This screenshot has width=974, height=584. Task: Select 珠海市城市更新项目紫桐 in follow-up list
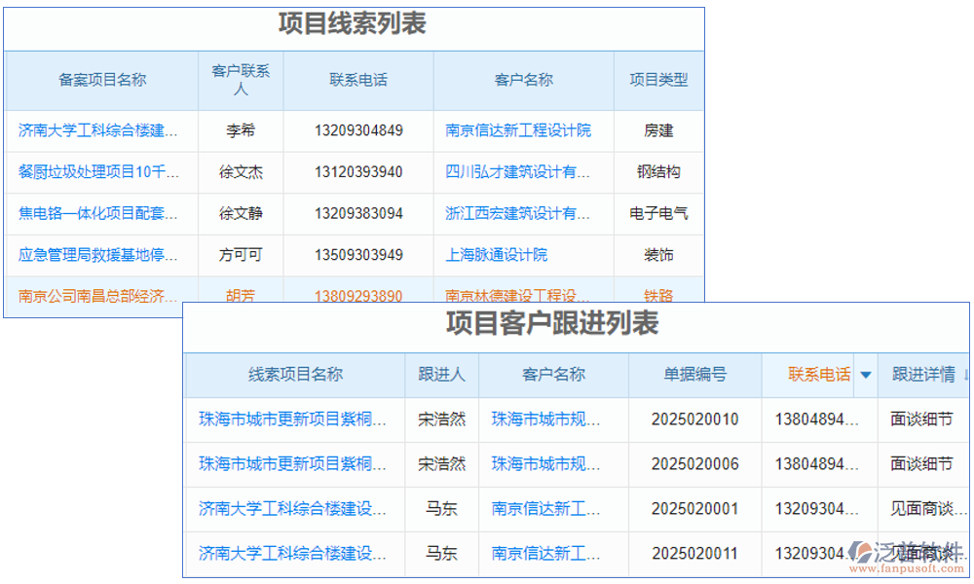[292, 420]
